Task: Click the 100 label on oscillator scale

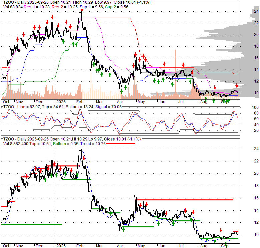Action: point(255,108)
